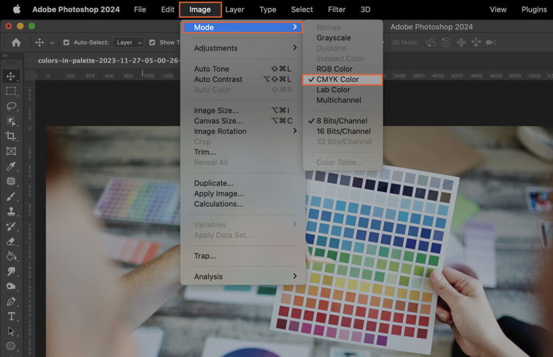The image size is (553, 357).
Task: Choose Image Size from the menu
Action: click(x=216, y=111)
